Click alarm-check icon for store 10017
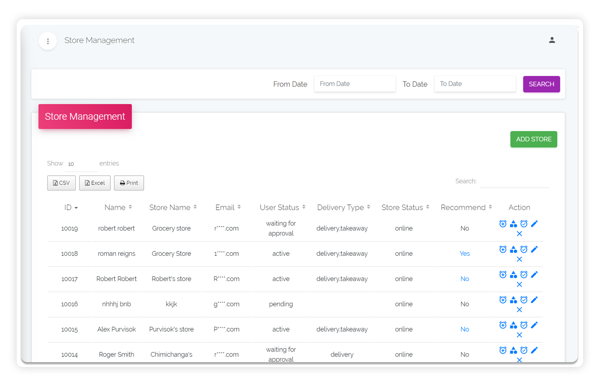Viewport: 603px width, 387px height. tap(524, 275)
